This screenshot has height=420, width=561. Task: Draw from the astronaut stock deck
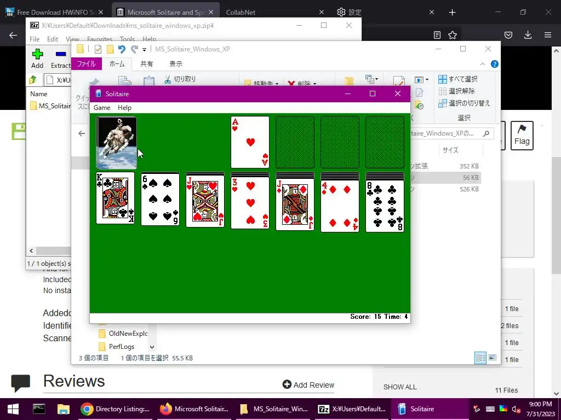click(x=117, y=143)
